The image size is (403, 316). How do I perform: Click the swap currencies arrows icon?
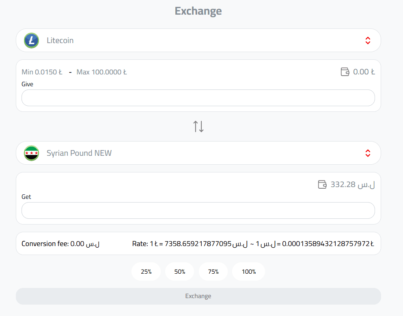click(x=198, y=126)
